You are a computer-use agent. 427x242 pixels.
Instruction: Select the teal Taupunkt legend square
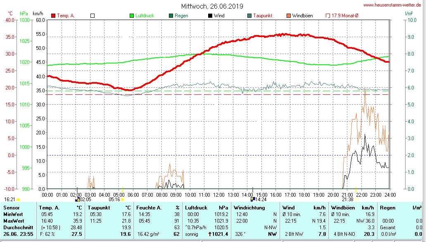point(249,16)
